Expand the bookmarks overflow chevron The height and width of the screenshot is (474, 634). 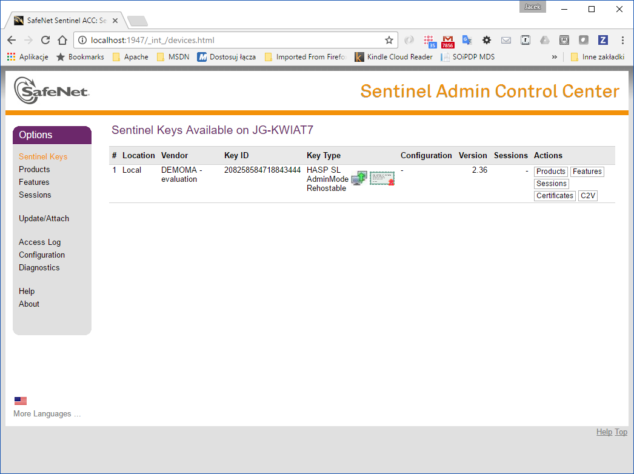pyautogui.click(x=554, y=56)
